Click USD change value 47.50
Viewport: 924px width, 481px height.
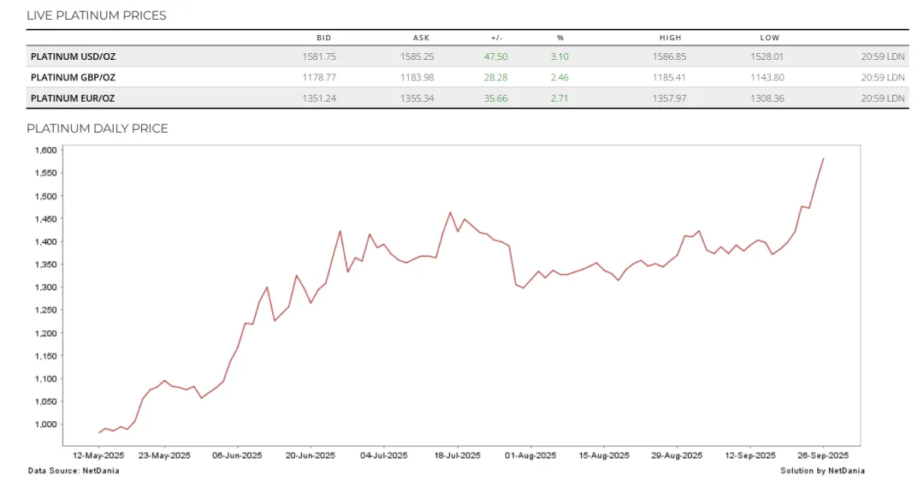[495, 56]
